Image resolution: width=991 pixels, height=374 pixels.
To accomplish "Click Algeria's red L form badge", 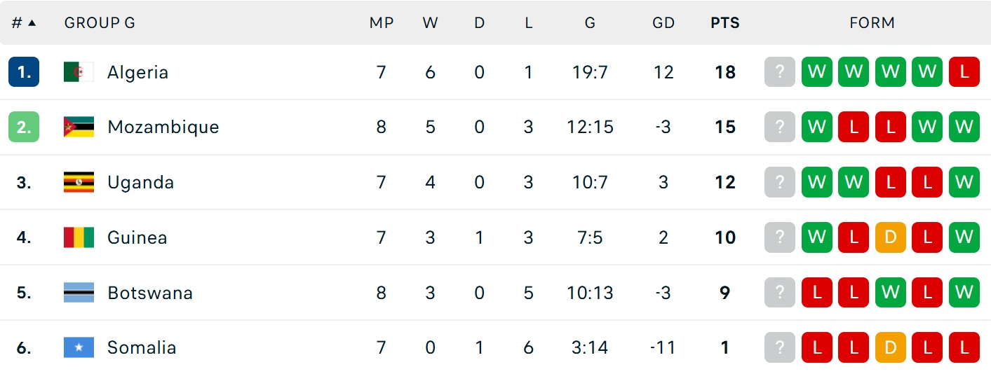I will click(x=964, y=72).
